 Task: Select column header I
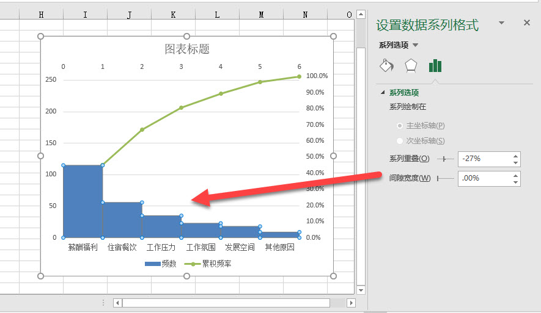click(85, 15)
